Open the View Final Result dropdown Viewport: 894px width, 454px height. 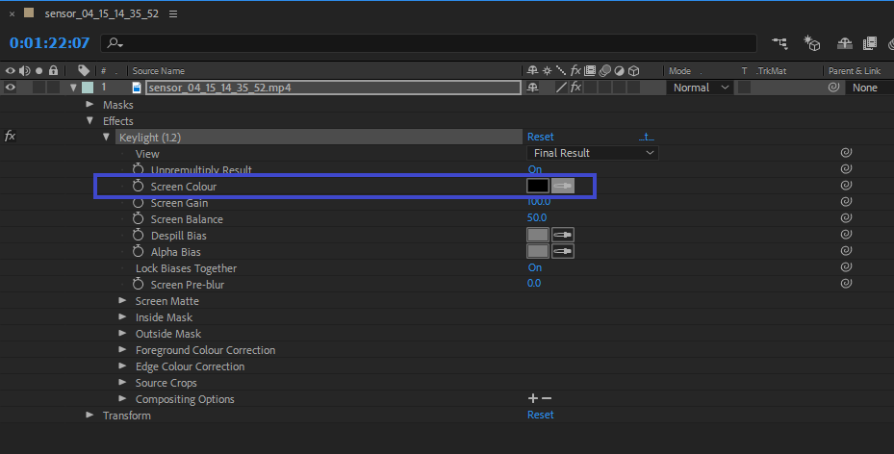(593, 153)
